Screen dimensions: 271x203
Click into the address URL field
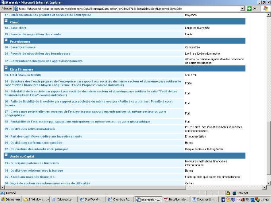click(129, 9)
